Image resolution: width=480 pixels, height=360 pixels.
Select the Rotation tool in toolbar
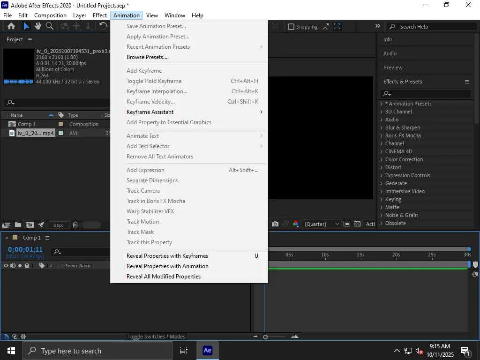pyautogui.click(x=103, y=26)
